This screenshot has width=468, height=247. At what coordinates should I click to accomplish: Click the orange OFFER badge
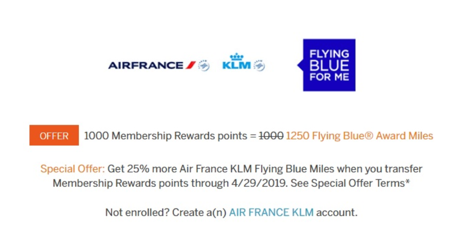coord(54,135)
